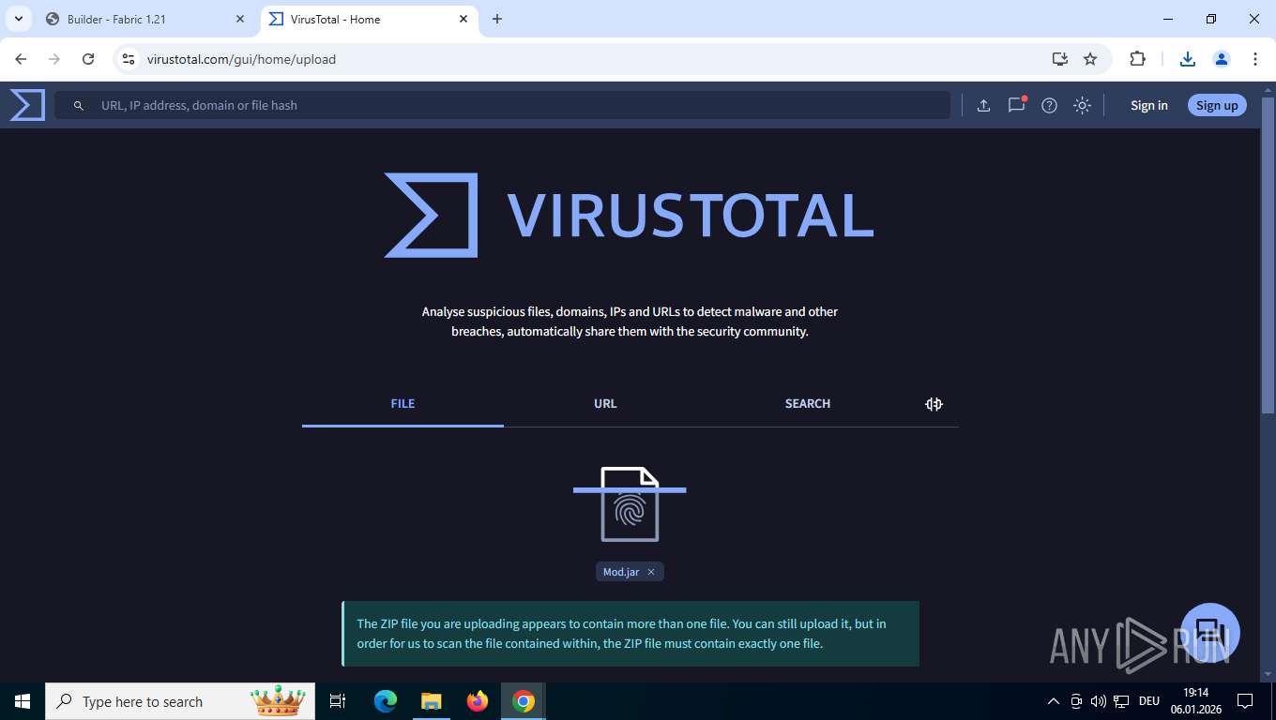Switch to the URL tab
This screenshot has height=720, width=1276.
[x=605, y=404]
